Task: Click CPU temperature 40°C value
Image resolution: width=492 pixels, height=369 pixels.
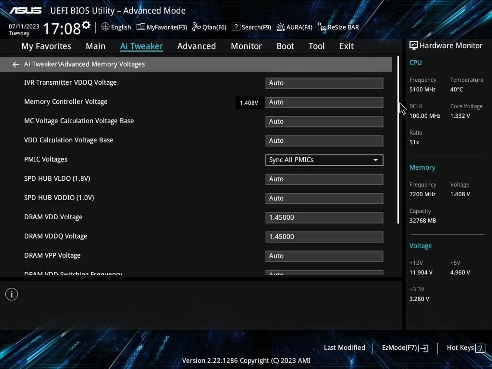Action: 456,89
